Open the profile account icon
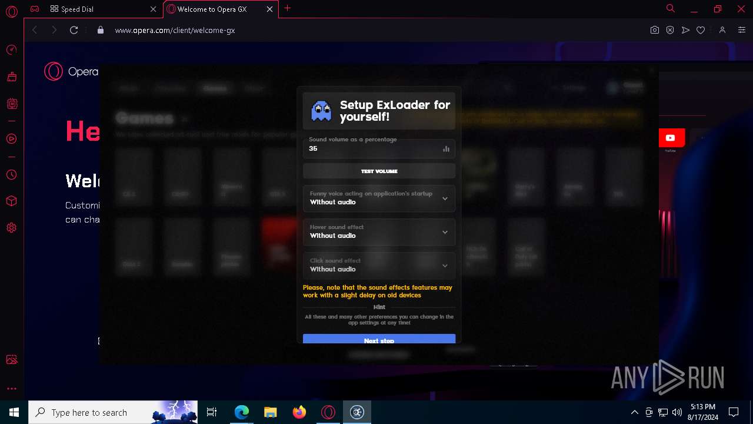 coord(722,30)
